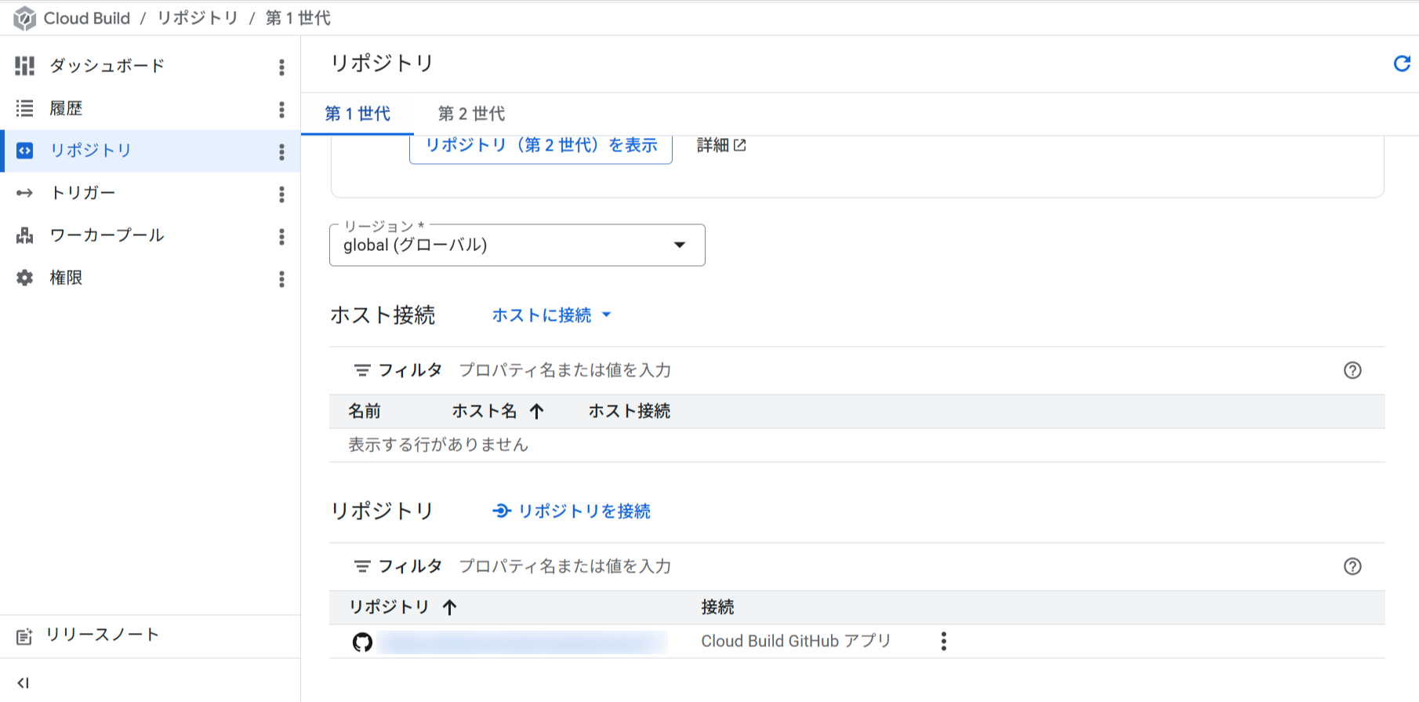Open the three-dot menu for トリガー

pos(281,194)
